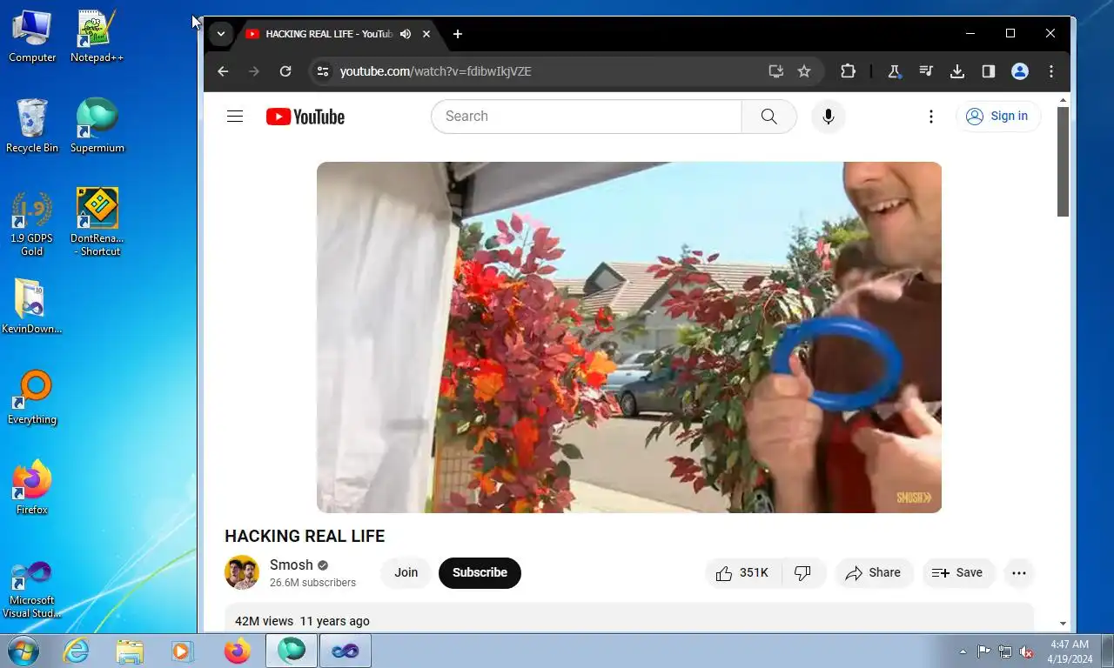Image resolution: width=1114 pixels, height=668 pixels.
Task: Show hidden tray icons arrow
Action: pyautogui.click(x=963, y=651)
